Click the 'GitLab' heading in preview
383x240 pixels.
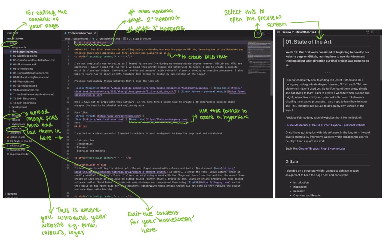click(x=292, y=162)
